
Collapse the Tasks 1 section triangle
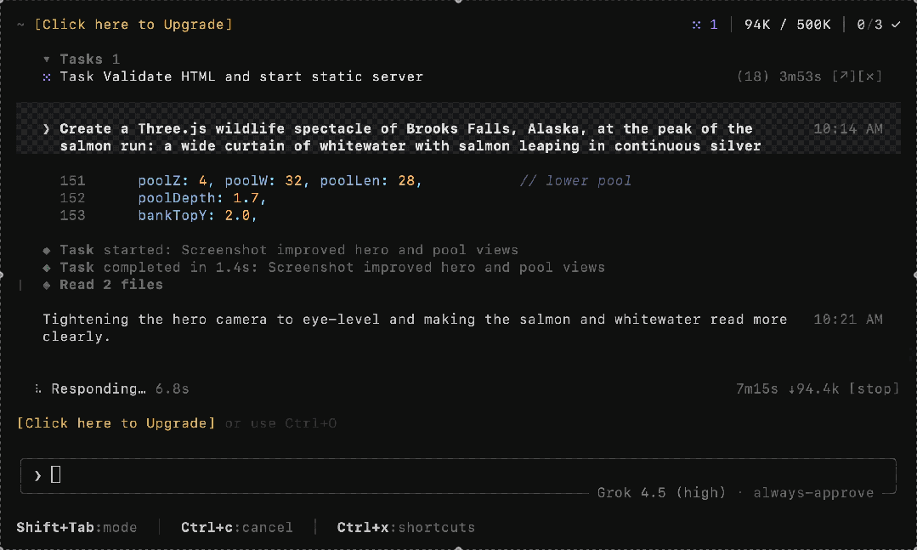46,60
